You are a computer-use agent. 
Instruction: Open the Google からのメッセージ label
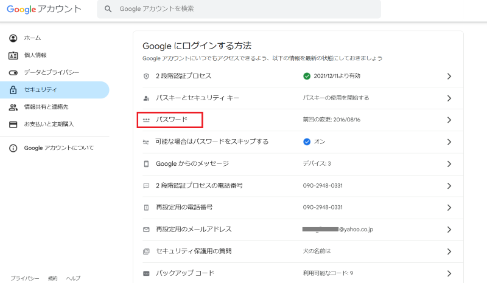point(192,163)
